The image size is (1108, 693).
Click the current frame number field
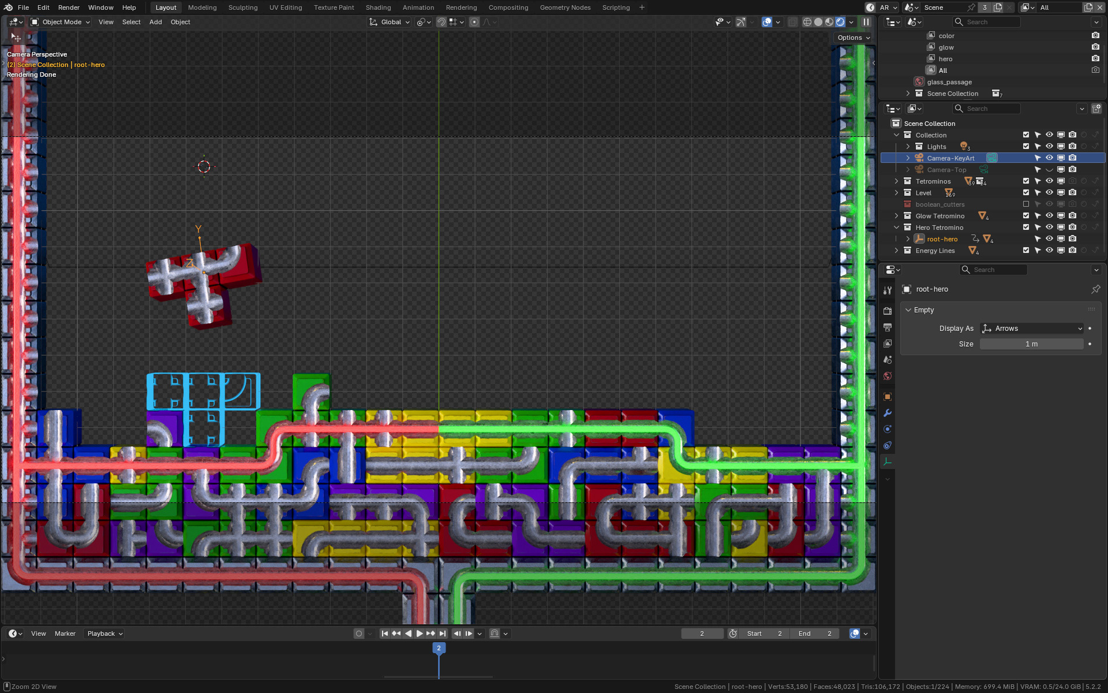[x=702, y=634]
